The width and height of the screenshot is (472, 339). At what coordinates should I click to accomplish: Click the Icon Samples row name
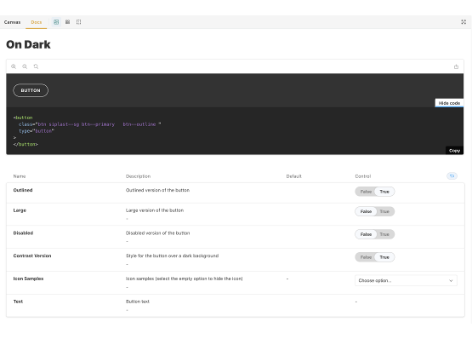[28, 279]
